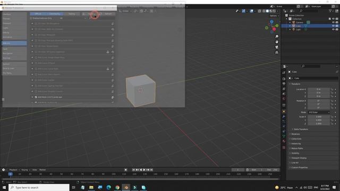Viewport: 340px width, 191px height.
Task: Click the viewport zoom magnifier gizmo
Action: [x=277, y=37]
